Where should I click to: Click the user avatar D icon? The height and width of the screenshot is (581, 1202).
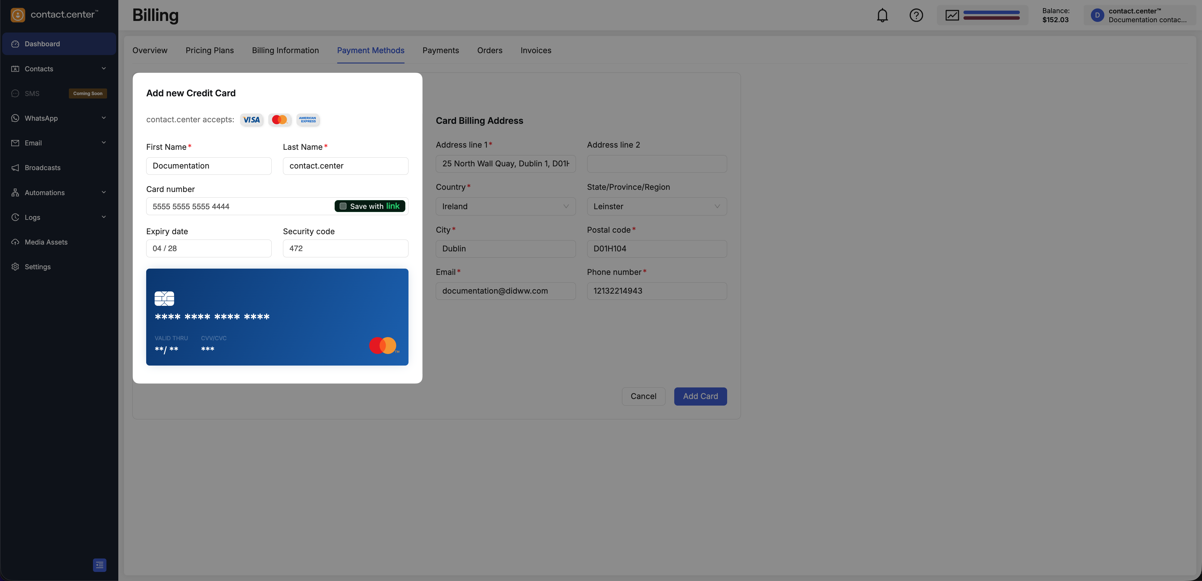[x=1097, y=15]
